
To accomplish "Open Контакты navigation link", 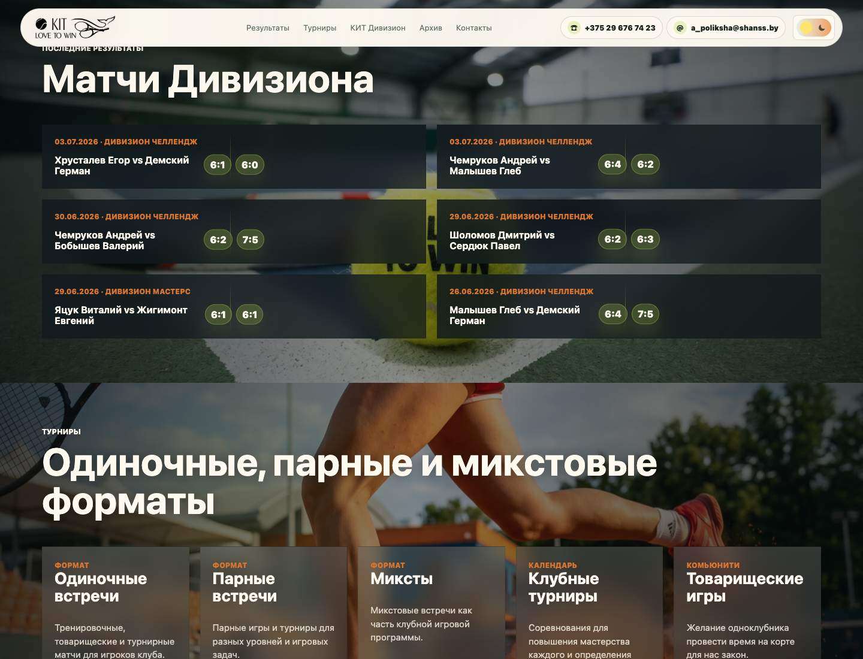I will pos(474,28).
